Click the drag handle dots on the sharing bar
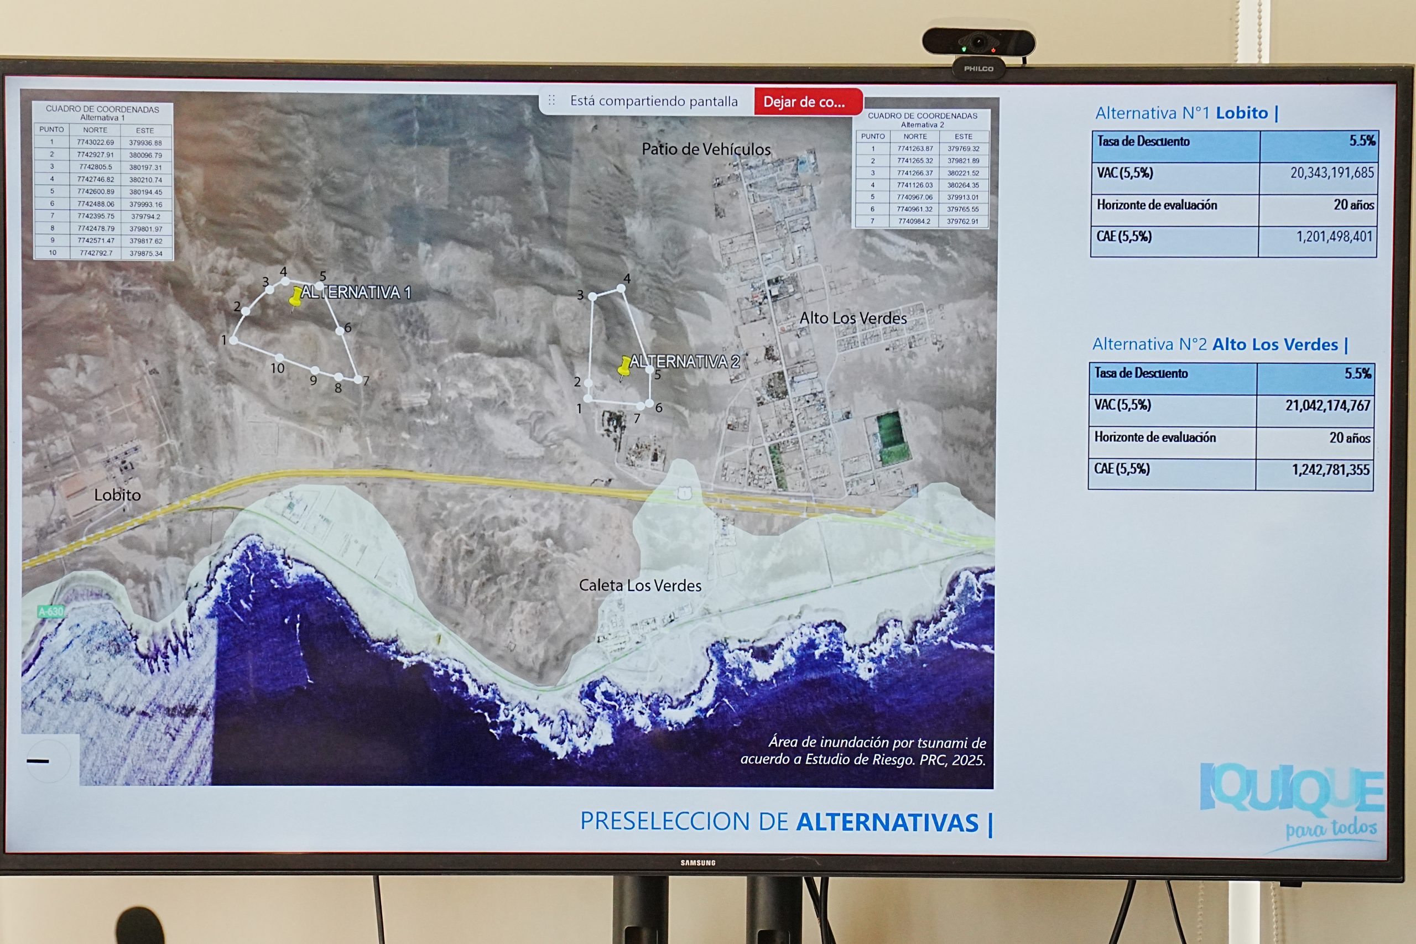Viewport: 1416px width, 944px height. point(551,101)
